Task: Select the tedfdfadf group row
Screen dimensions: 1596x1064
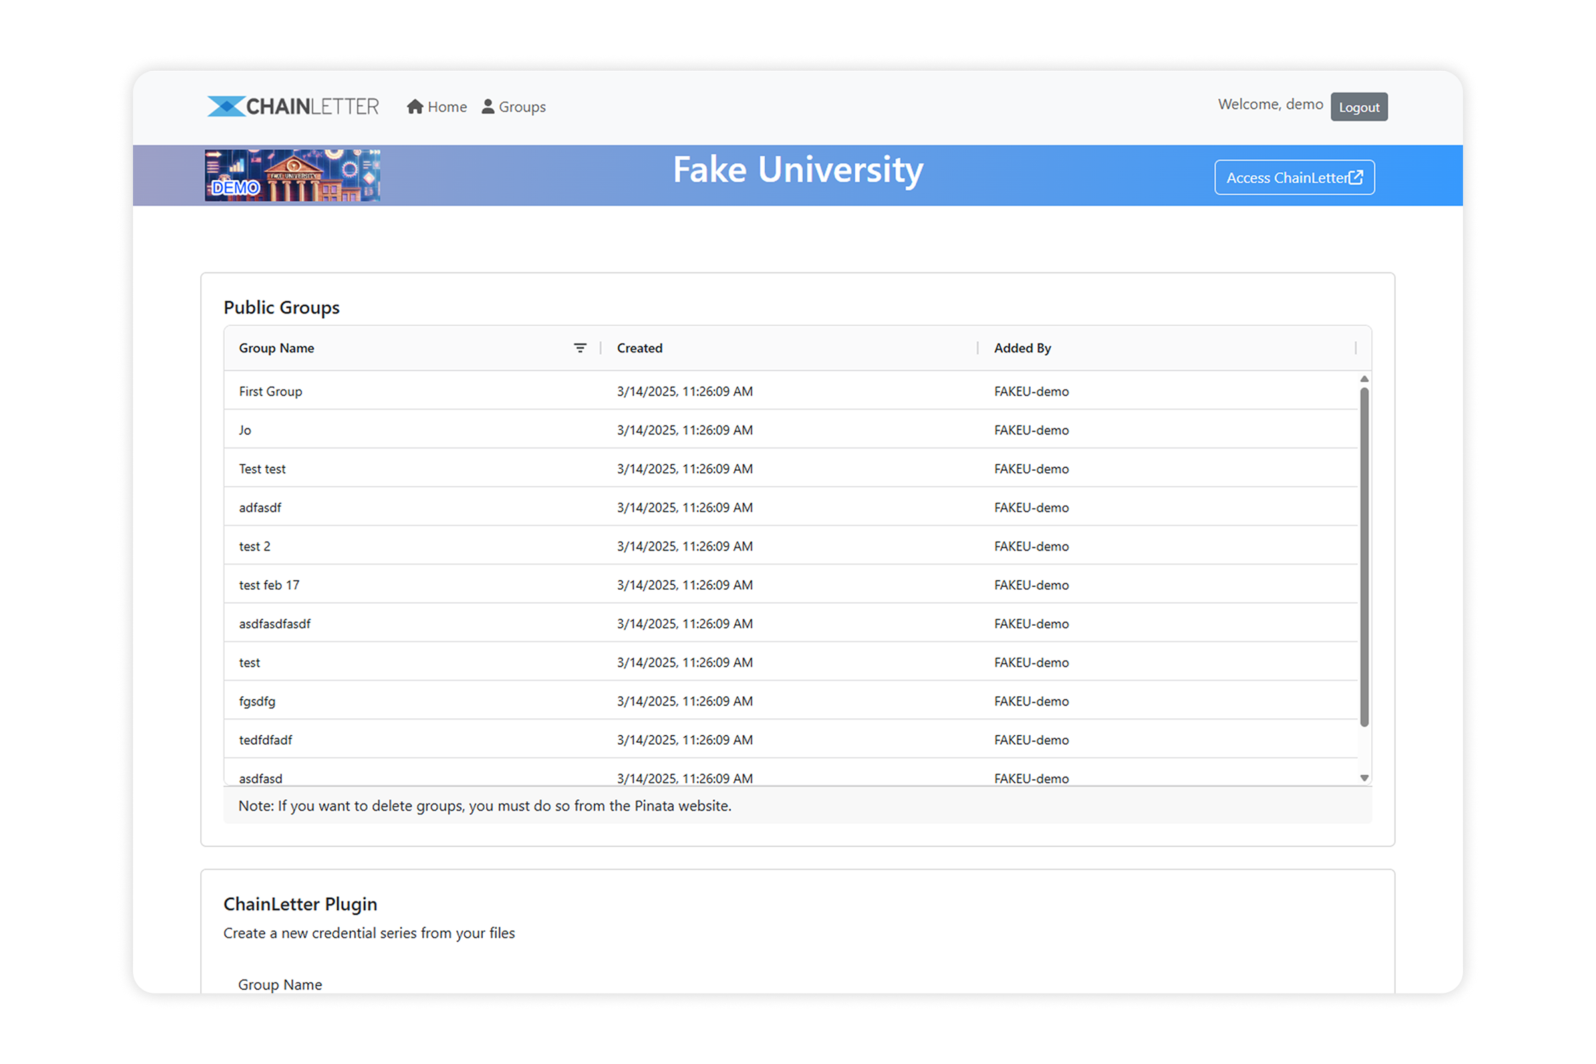Action: coord(791,739)
